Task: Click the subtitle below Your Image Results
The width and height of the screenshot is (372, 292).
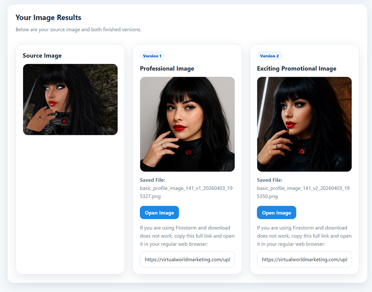Action: (x=78, y=30)
